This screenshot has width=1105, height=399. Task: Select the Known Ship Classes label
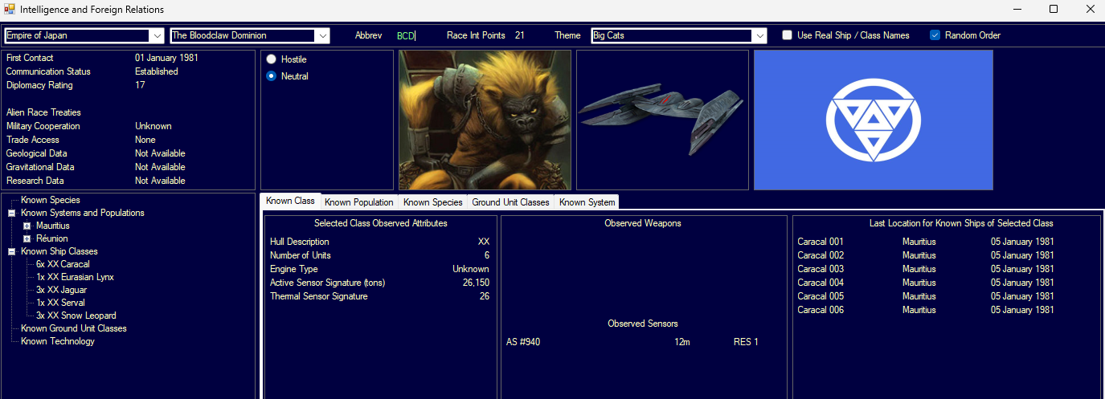click(x=59, y=251)
